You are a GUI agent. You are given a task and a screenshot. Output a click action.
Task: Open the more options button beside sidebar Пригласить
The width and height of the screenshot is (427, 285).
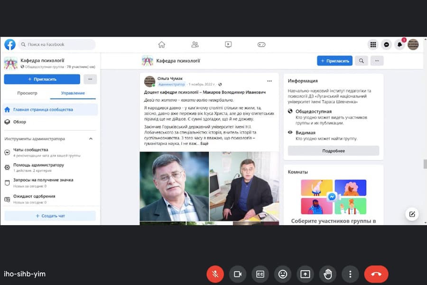(90, 79)
